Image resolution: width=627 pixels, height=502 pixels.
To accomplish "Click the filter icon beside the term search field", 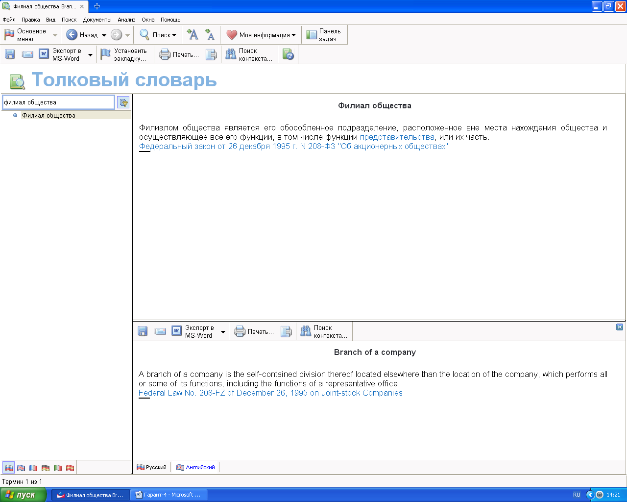I will [x=123, y=102].
